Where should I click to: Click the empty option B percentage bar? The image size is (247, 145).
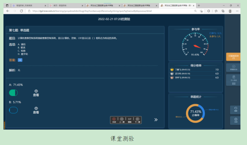coord(14,110)
